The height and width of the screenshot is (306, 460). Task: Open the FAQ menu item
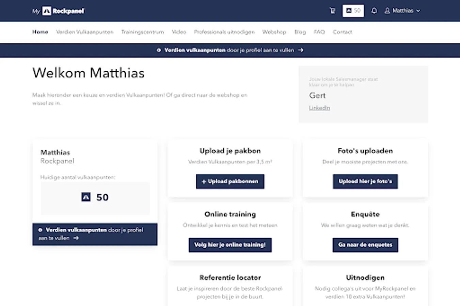(x=319, y=32)
